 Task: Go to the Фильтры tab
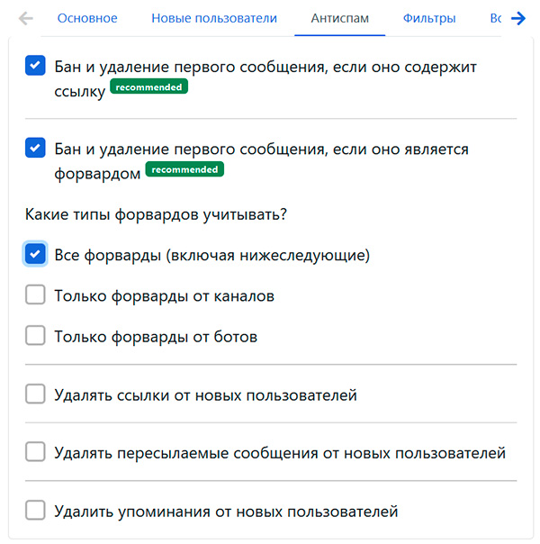[429, 18]
